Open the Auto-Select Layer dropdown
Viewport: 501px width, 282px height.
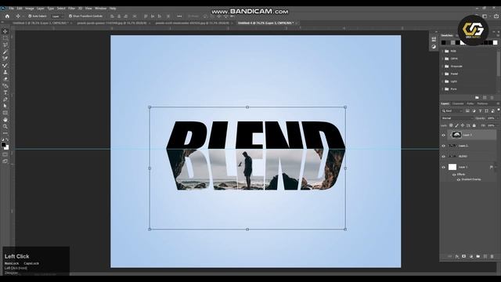(57, 16)
